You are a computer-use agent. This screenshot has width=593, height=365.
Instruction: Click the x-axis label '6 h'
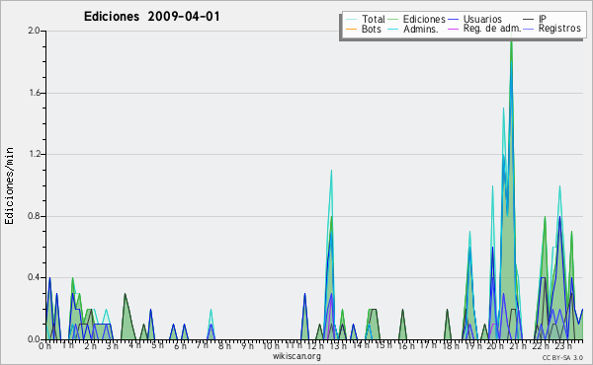click(180, 346)
